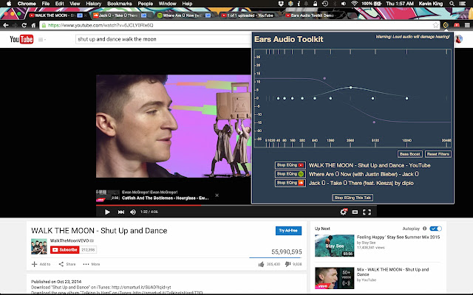Open the Apple menu
Screen dimensions: 473x295
(9, 4)
